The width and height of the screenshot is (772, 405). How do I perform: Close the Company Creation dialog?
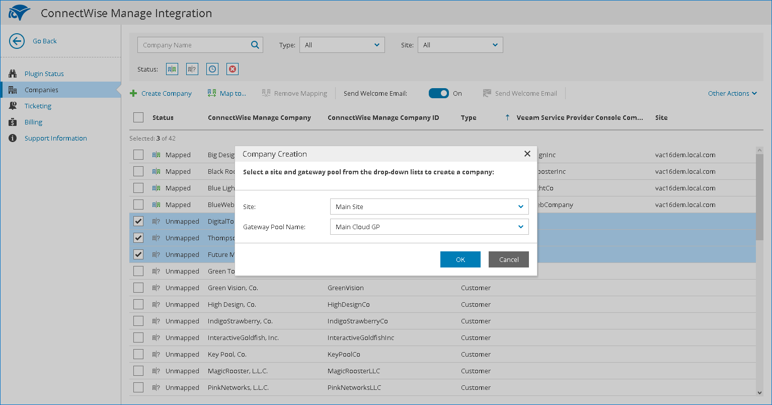527,154
